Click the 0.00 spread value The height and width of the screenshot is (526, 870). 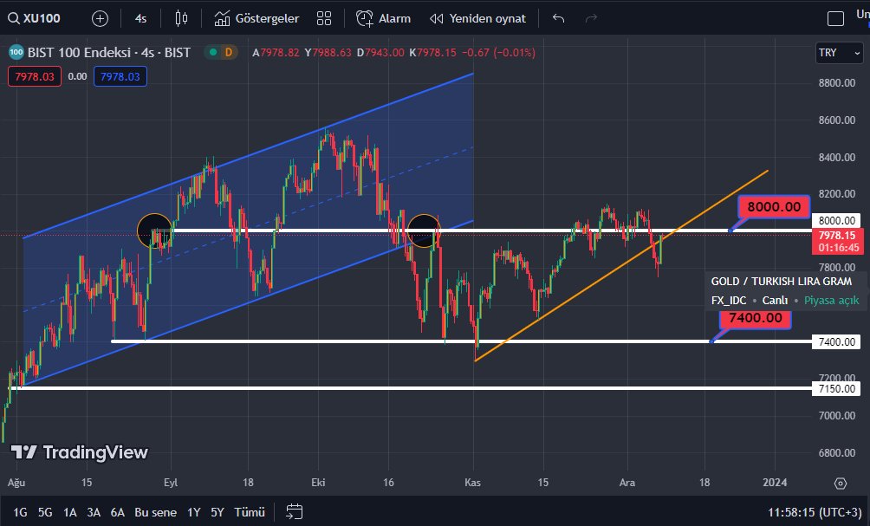pyautogui.click(x=78, y=76)
